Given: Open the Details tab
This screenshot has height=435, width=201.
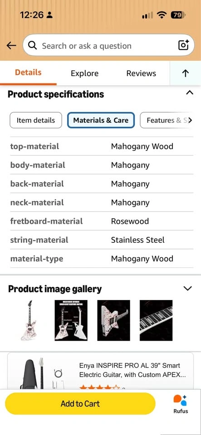Looking at the screenshot, I should click(x=28, y=72).
